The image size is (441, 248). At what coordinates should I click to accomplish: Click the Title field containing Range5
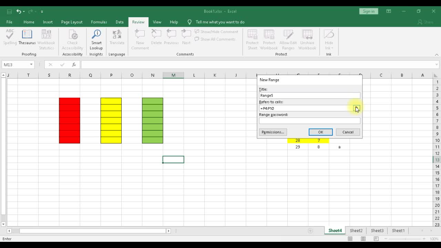tap(309, 95)
